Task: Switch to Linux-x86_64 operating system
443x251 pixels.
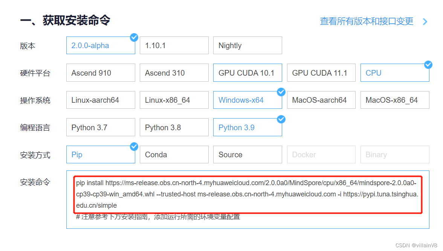Action: [x=174, y=100]
